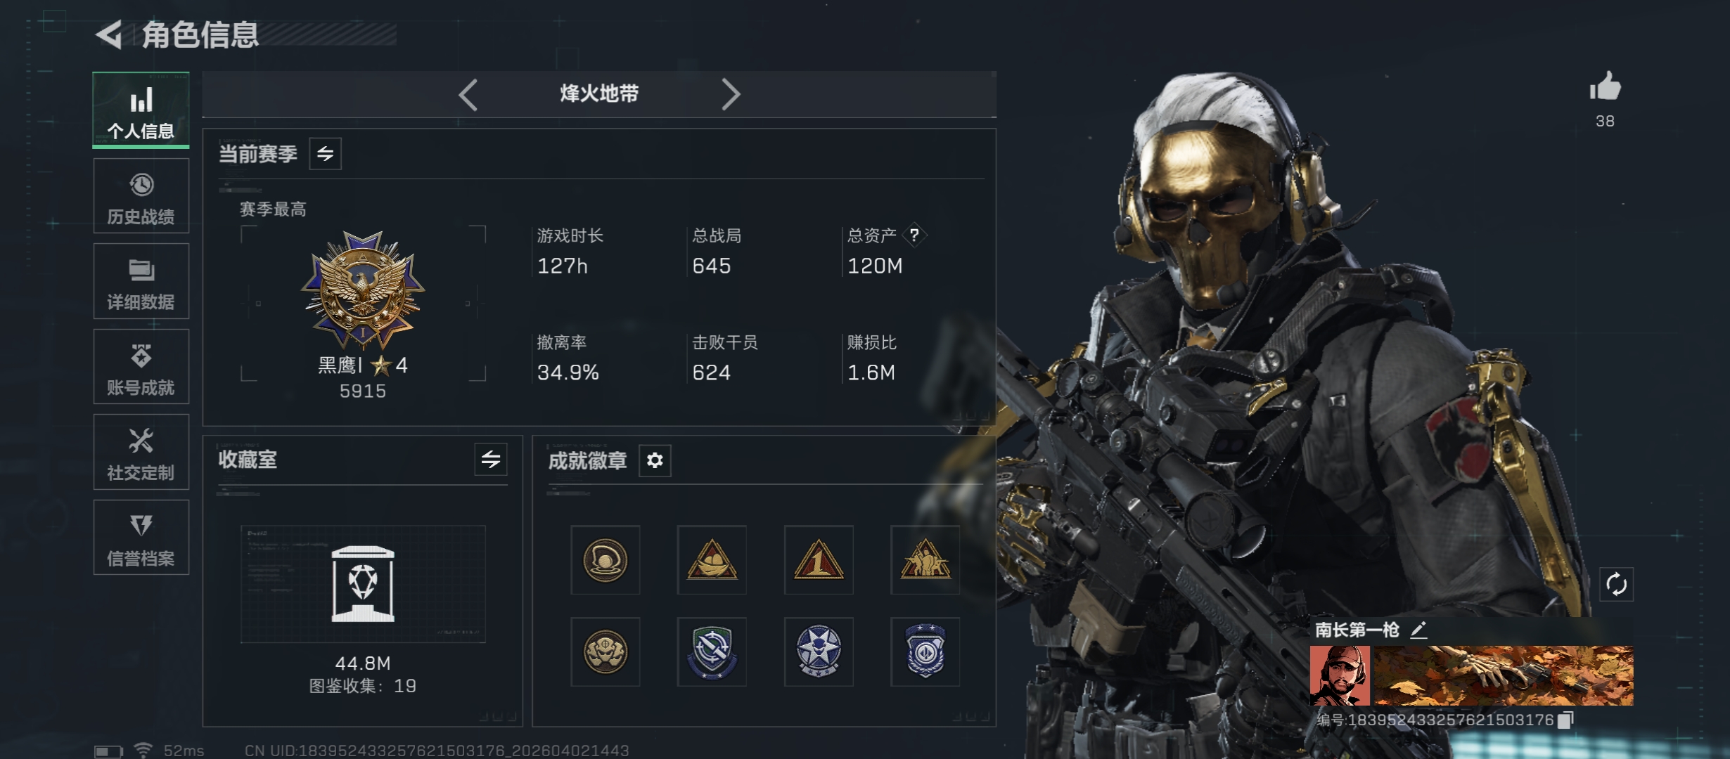Screen dimensions: 1730x759
Task: Open 成就徽章 gear settings
Action: (x=655, y=460)
